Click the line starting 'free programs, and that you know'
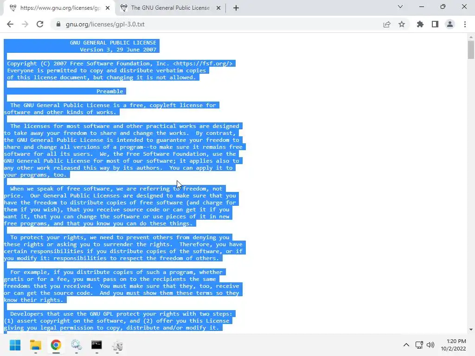The height and width of the screenshot is (356, 475). [x=98, y=224]
